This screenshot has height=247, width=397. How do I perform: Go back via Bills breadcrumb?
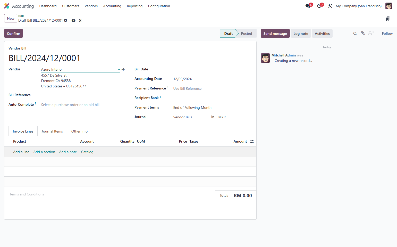21,16
